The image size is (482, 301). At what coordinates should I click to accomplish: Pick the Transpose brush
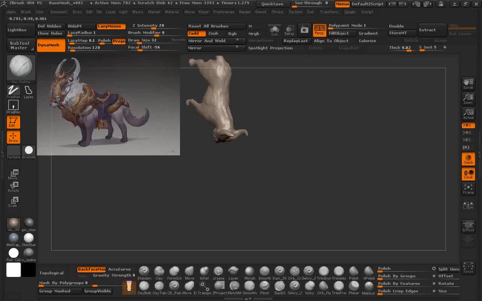(x=204, y=288)
